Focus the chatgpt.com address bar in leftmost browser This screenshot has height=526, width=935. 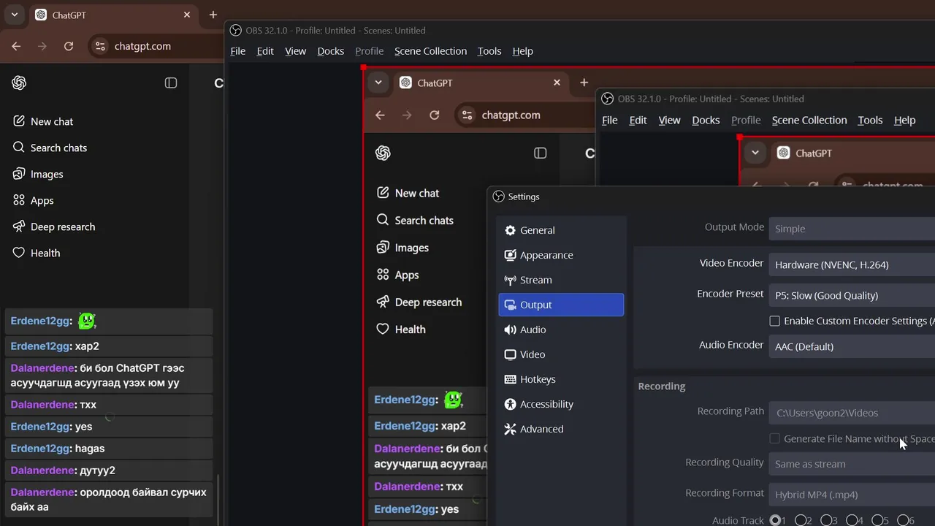click(143, 46)
